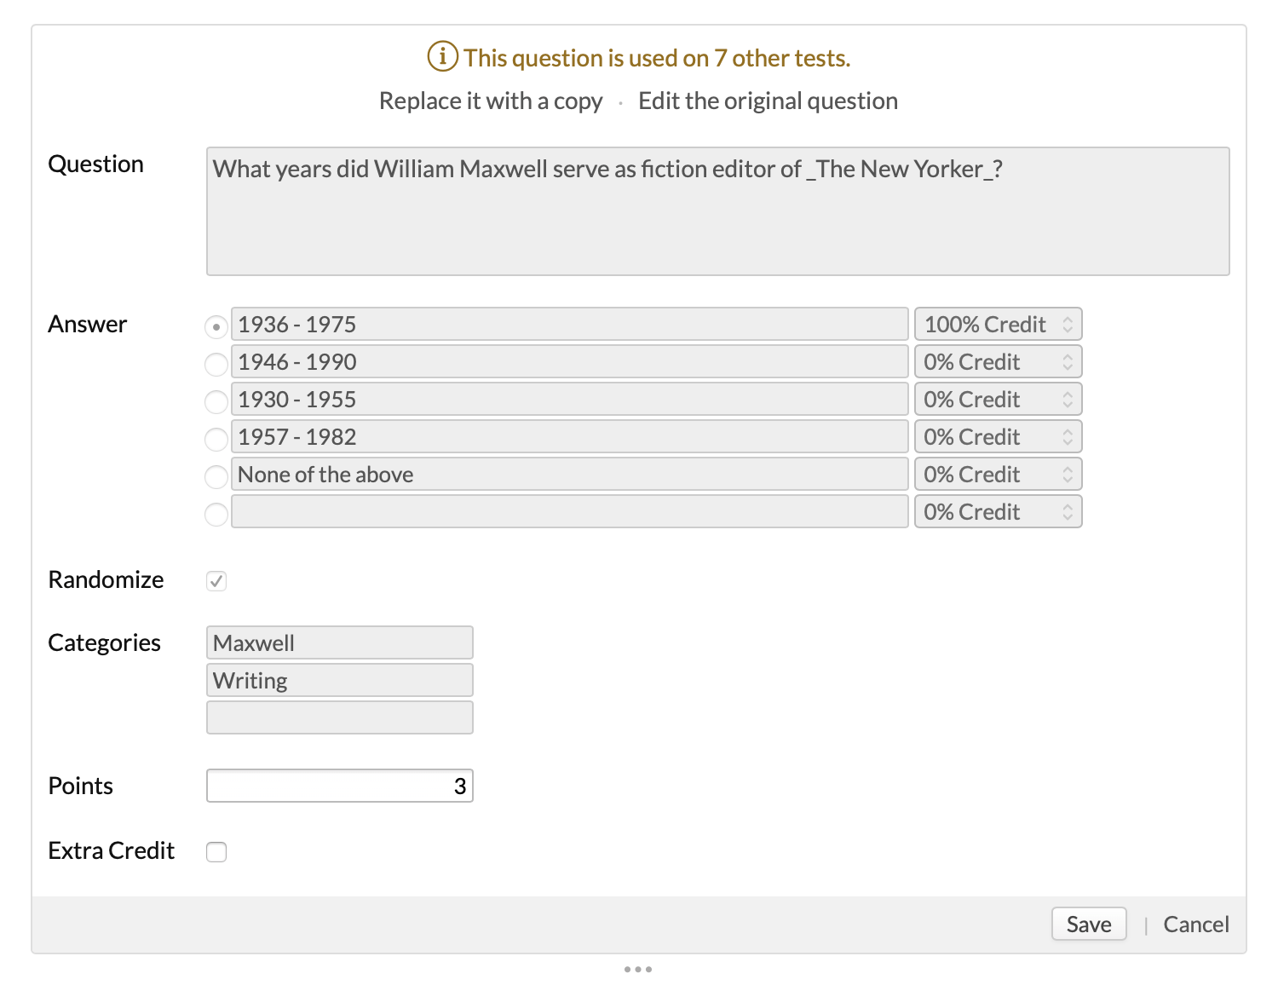
Task: Choose the None of the above radio option
Action: coord(216,476)
